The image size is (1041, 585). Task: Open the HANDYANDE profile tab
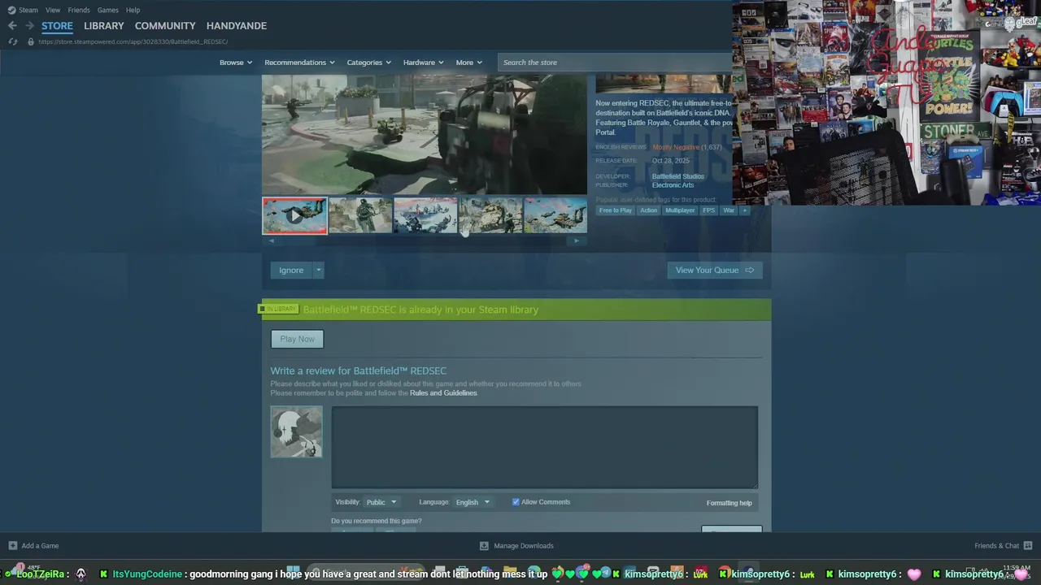click(x=237, y=26)
